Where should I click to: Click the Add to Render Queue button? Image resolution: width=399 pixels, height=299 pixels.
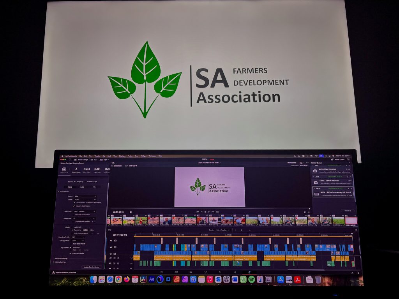(91, 267)
